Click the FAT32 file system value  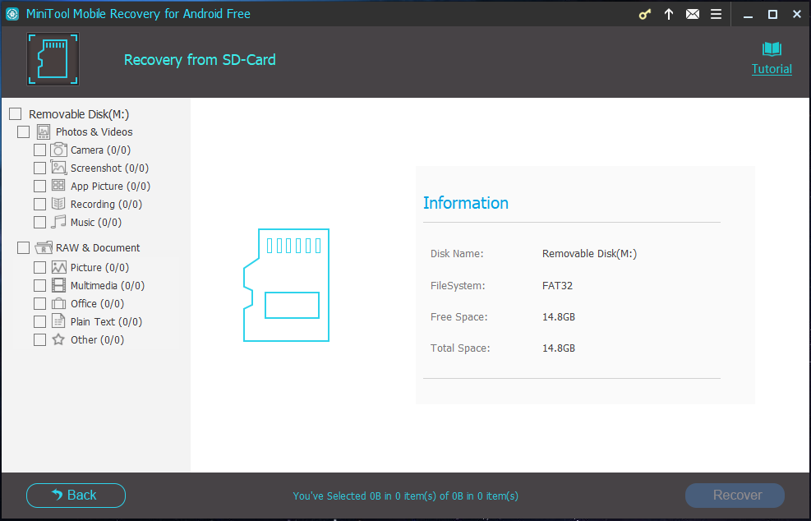pyautogui.click(x=557, y=286)
